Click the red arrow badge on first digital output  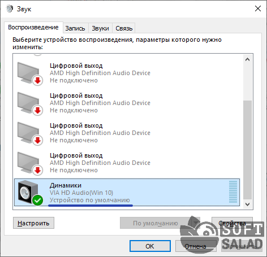point(38,81)
